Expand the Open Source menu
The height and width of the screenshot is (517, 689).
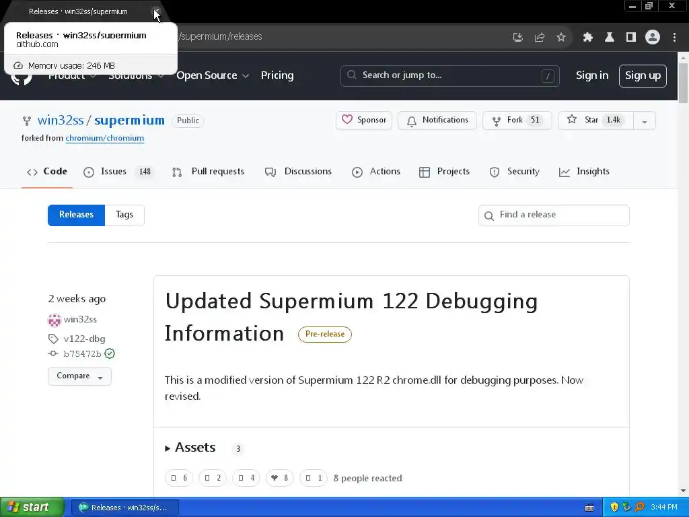(x=213, y=75)
